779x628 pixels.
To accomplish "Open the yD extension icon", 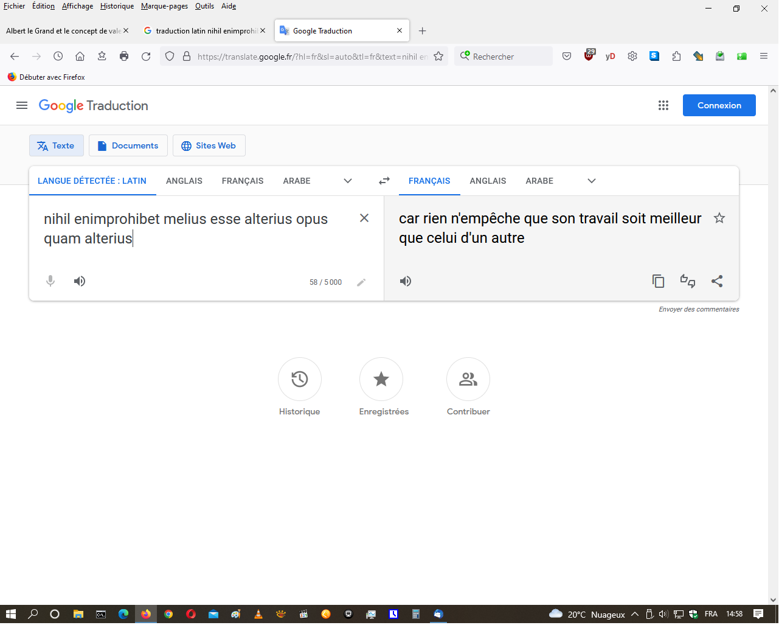I will pyautogui.click(x=611, y=56).
